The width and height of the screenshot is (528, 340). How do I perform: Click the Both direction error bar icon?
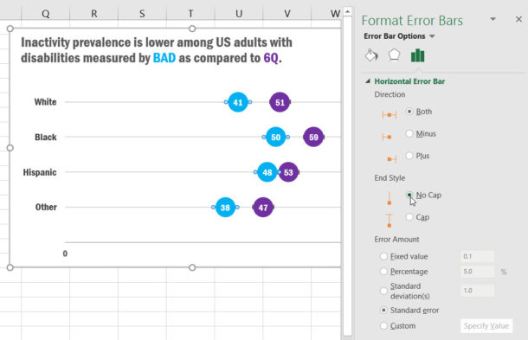390,115
